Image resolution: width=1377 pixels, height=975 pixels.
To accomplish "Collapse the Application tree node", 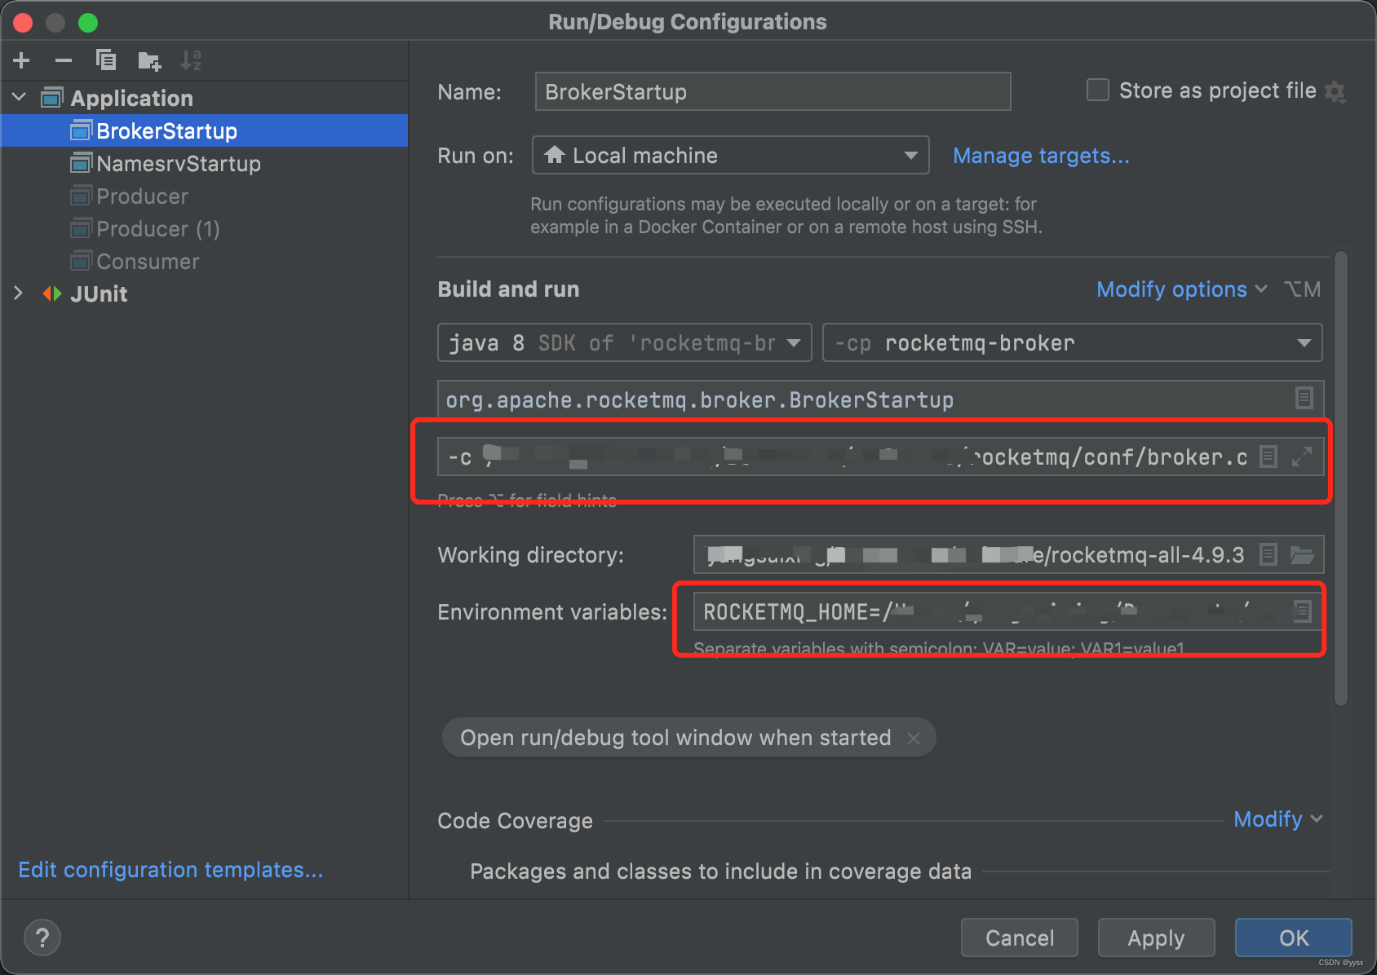I will pyautogui.click(x=20, y=98).
